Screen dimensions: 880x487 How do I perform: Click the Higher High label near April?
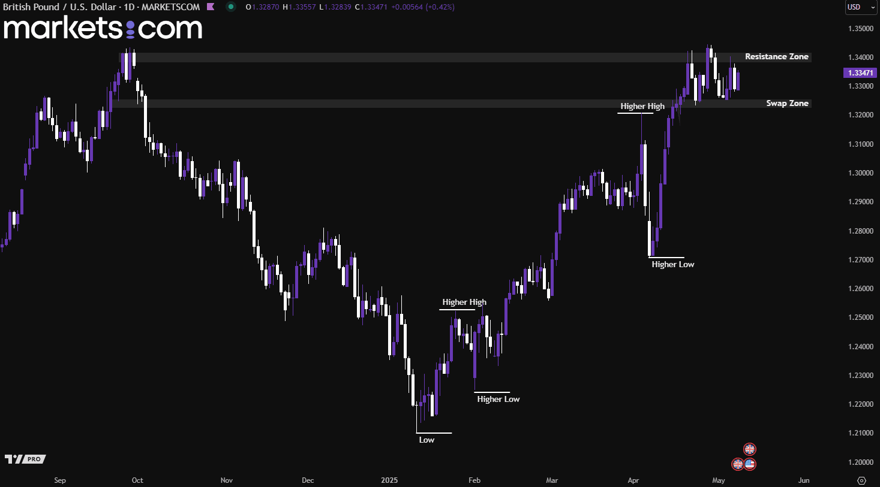(x=642, y=106)
